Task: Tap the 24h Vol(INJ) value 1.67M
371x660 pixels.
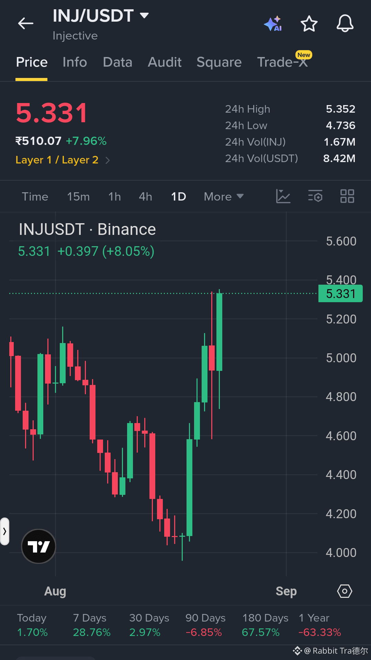Action: pyautogui.click(x=339, y=142)
